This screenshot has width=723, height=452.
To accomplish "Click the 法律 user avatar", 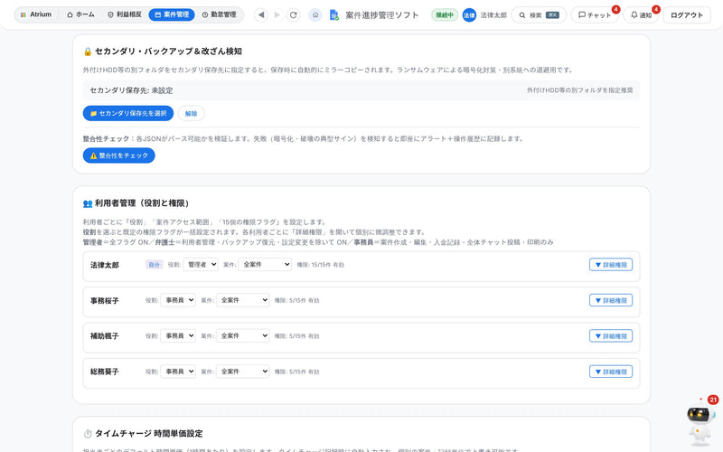I will 469,15.
